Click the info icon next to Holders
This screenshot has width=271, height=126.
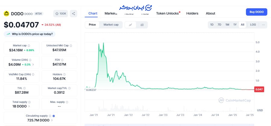[x=65, y=74]
